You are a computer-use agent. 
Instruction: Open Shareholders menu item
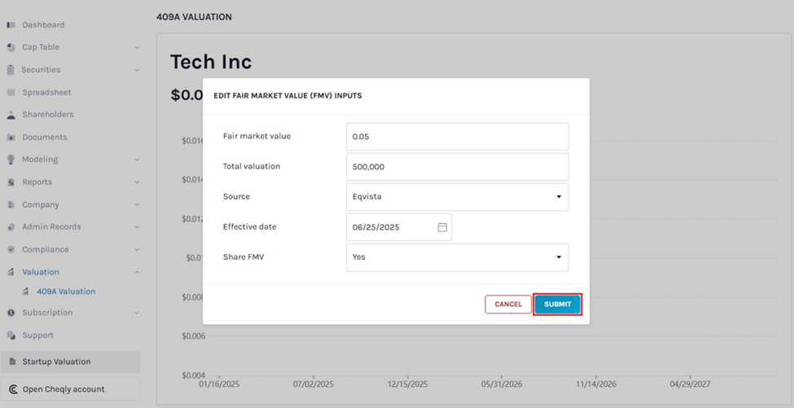(47, 114)
